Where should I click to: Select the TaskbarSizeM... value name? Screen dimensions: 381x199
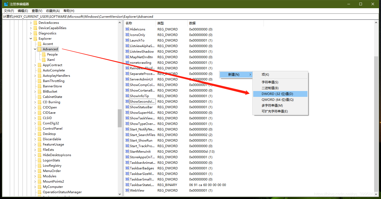coord(142,174)
